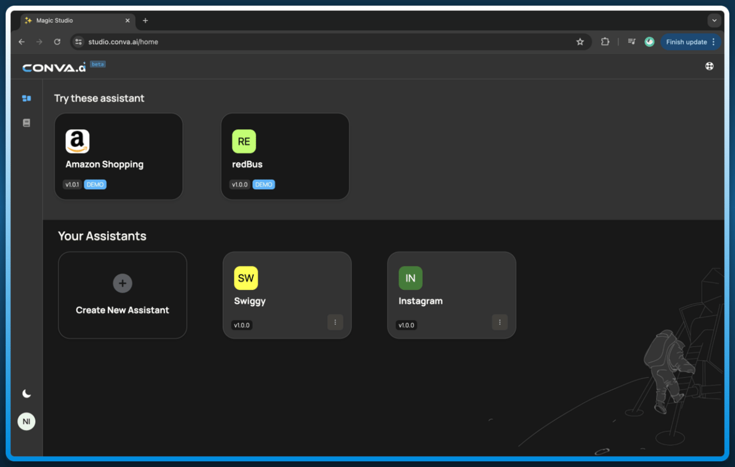The height and width of the screenshot is (467, 735).
Task: Click the v1.0.0 badge on Instagram card
Action: (406, 325)
